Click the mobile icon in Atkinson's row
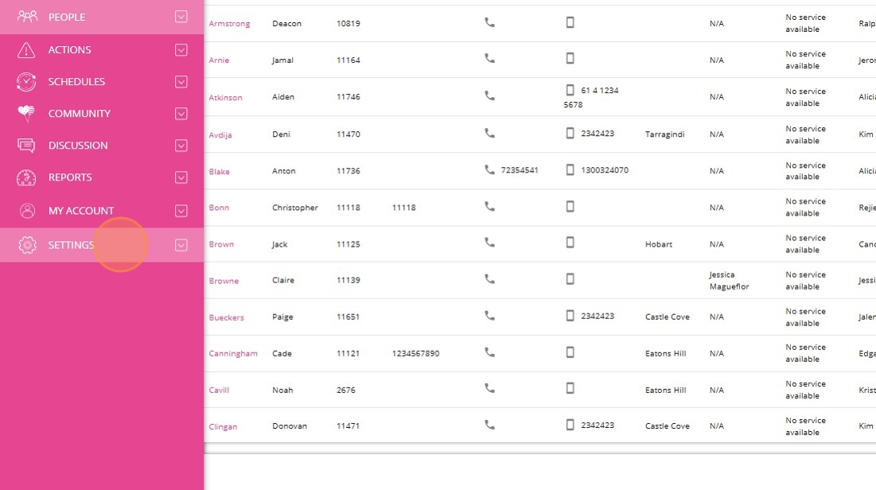This screenshot has width=876, height=490. [x=570, y=90]
